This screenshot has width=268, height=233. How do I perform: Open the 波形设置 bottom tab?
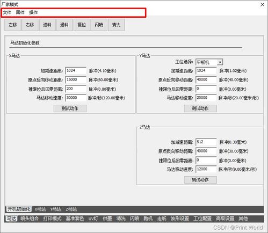[180, 219]
